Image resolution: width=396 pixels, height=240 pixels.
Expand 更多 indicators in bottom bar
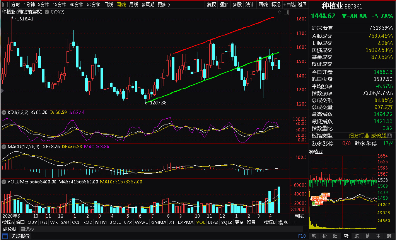(239, 222)
